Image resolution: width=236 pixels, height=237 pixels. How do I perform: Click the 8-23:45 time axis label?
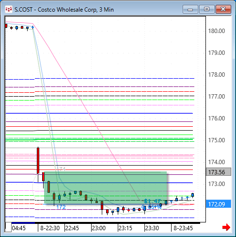[183, 228]
